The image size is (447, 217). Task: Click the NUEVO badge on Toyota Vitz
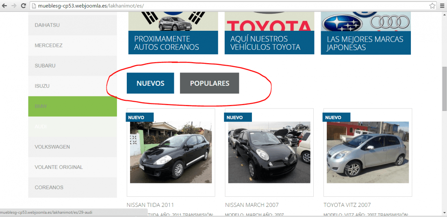tap(336, 117)
